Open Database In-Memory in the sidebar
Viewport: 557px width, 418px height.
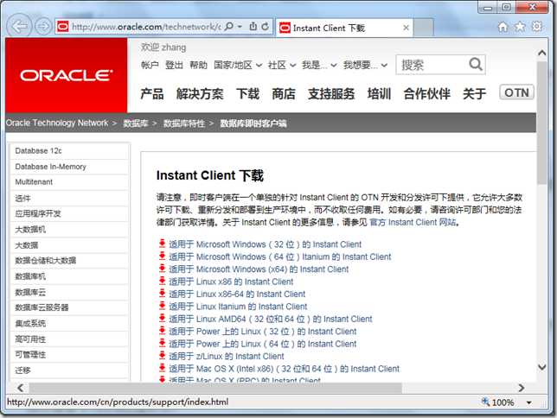click(x=69, y=167)
